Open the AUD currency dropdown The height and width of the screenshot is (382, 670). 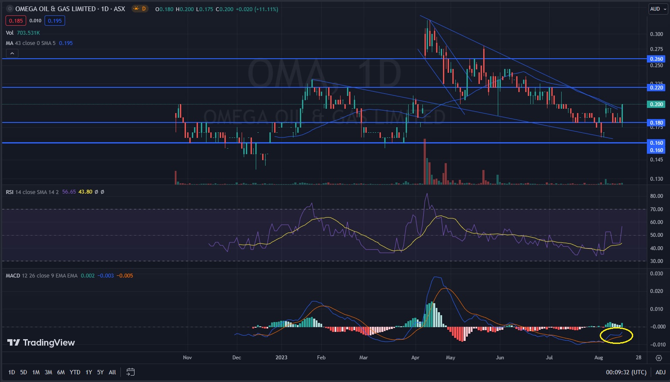coord(658,9)
